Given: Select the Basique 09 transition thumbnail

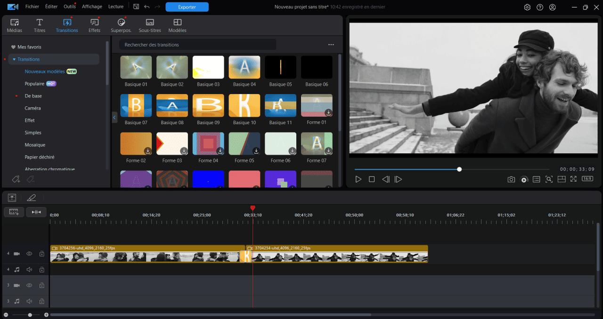Looking at the screenshot, I should 208,106.
